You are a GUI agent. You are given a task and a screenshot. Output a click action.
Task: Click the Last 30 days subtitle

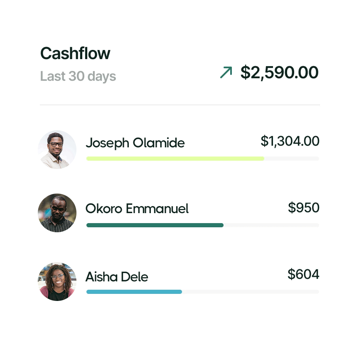[x=78, y=76]
